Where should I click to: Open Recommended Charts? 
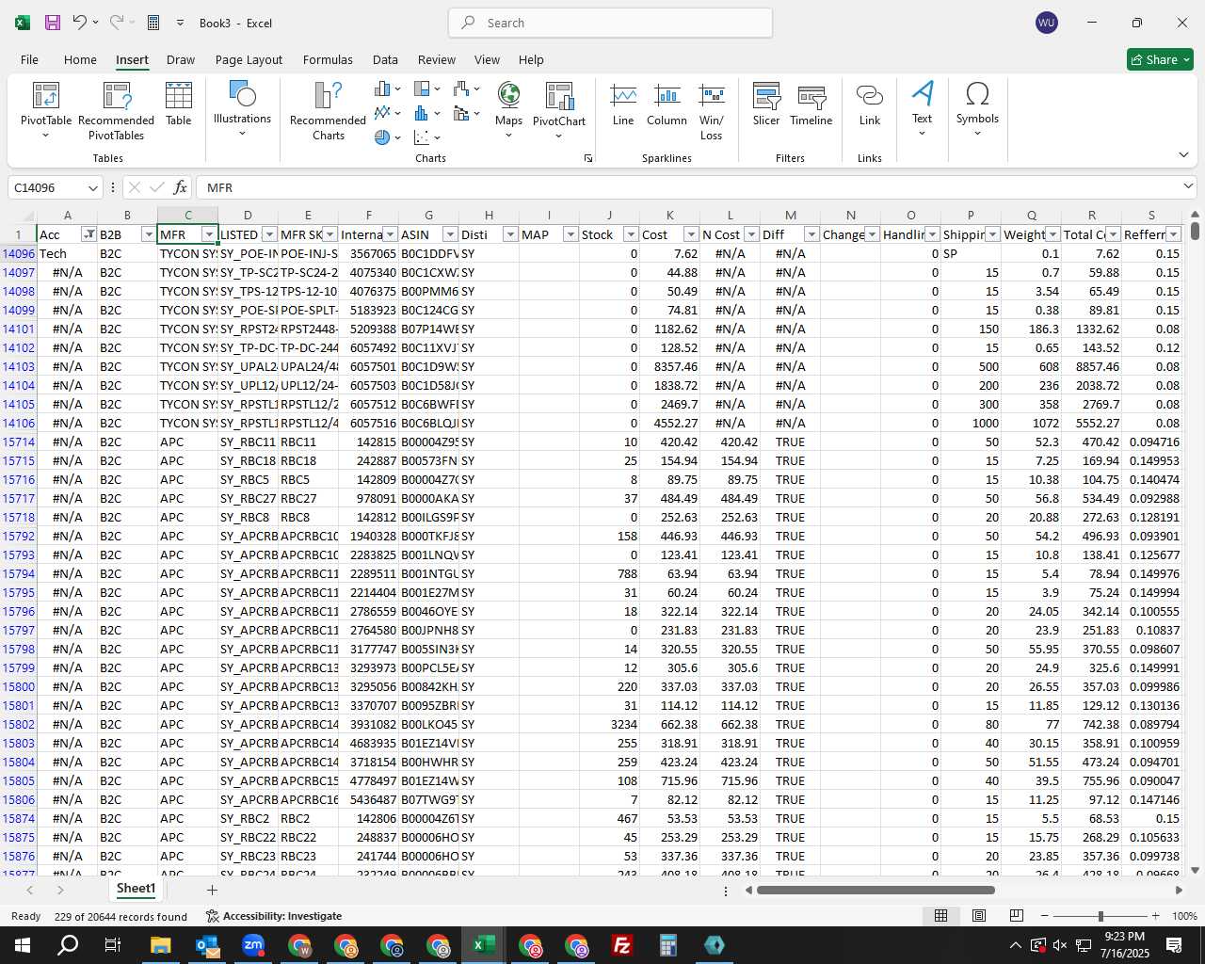pos(328,110)
